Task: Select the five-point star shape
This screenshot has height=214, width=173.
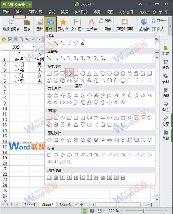Action: pyautogui.click(x=69, y=140)
